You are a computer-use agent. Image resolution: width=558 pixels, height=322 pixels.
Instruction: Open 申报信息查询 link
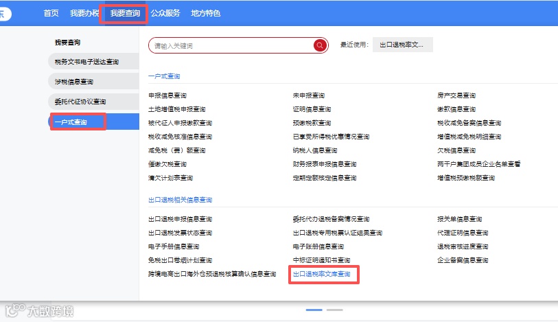[167, 95]
